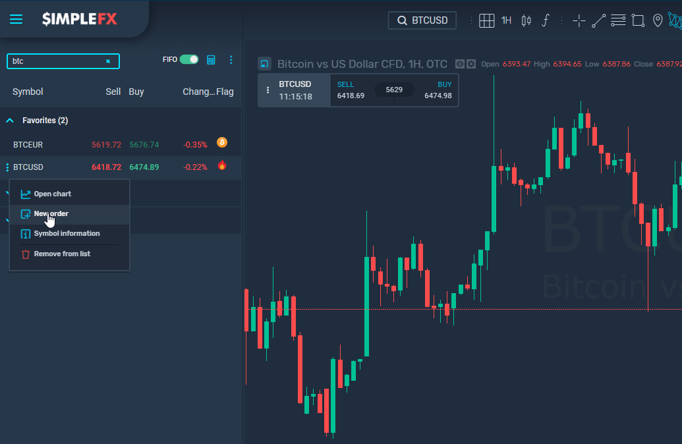Open the calculator icon in symbols panel
Viewport: 682px width, 444px height.
pos(211,59)
